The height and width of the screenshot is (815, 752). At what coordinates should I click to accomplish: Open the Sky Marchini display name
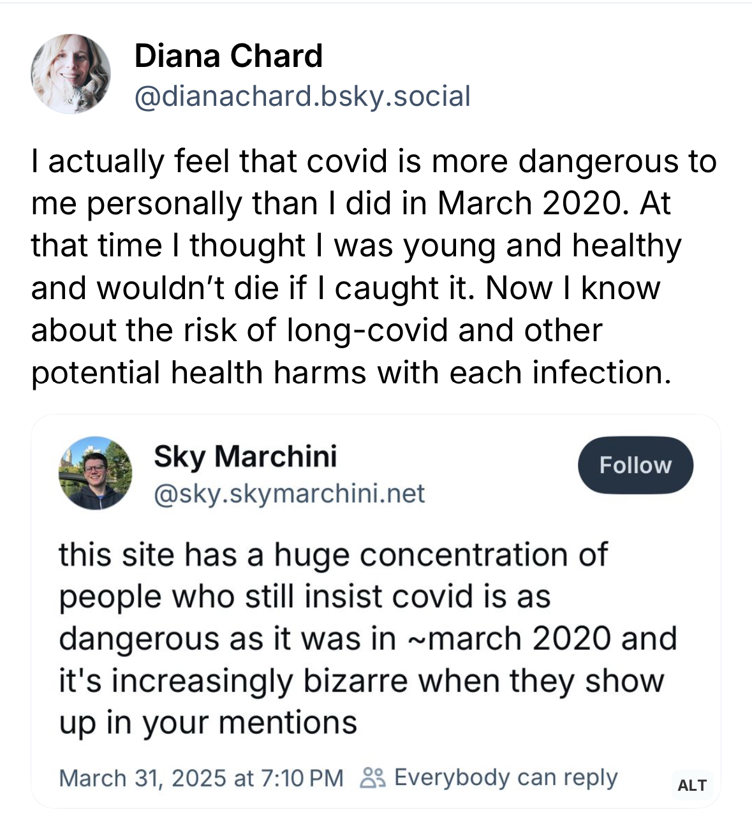tap(245, 456)
